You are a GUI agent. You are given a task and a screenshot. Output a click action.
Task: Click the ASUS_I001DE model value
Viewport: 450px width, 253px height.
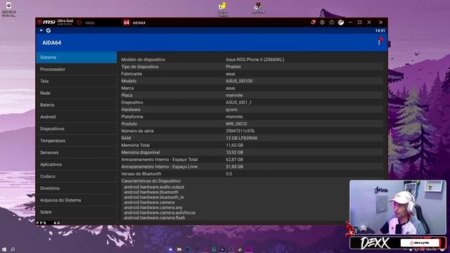(x=239, y=81)
